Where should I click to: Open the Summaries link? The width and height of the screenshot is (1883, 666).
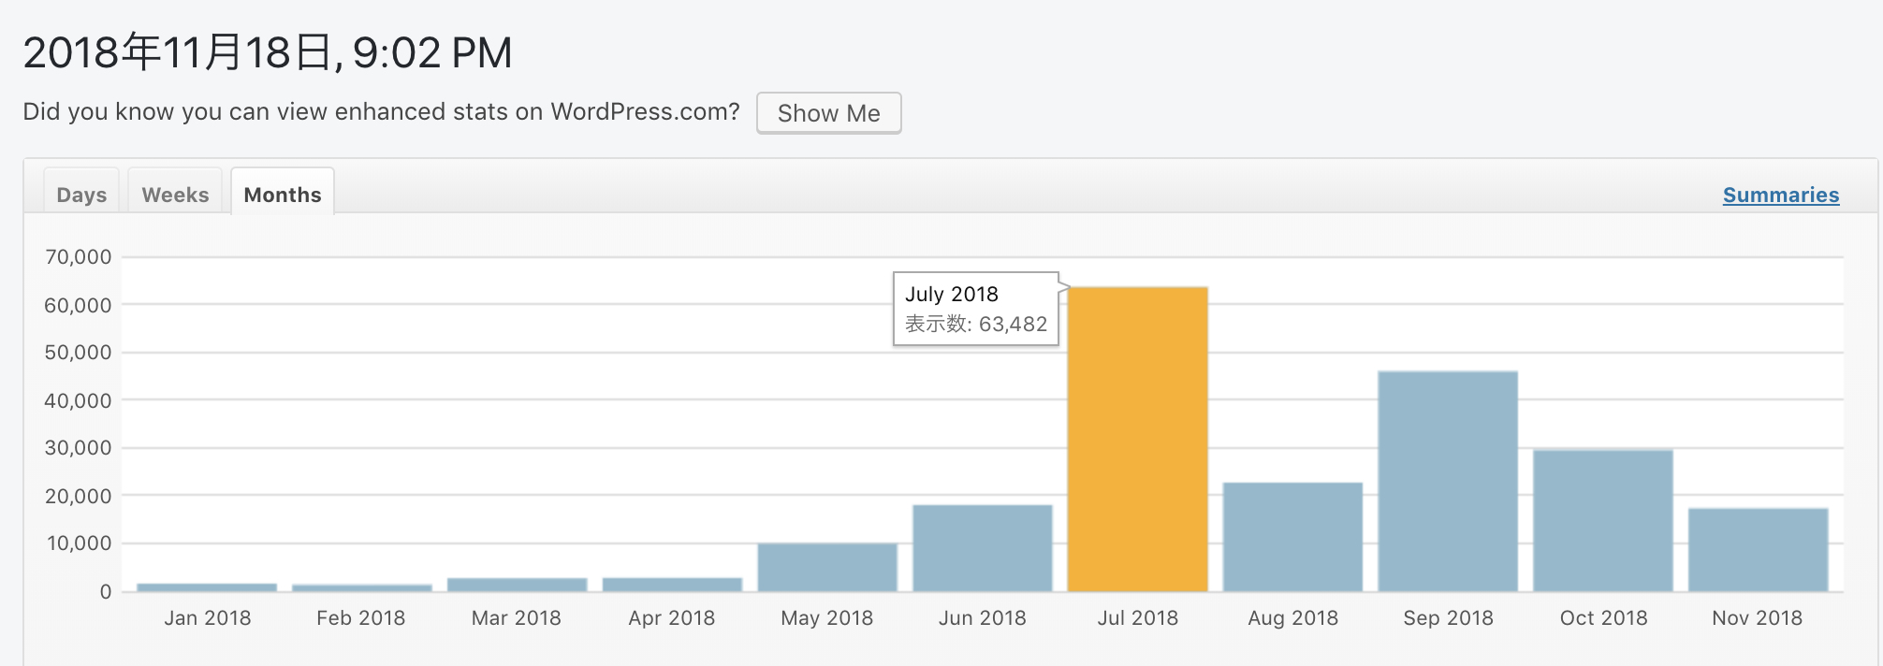pos(1780,195)
